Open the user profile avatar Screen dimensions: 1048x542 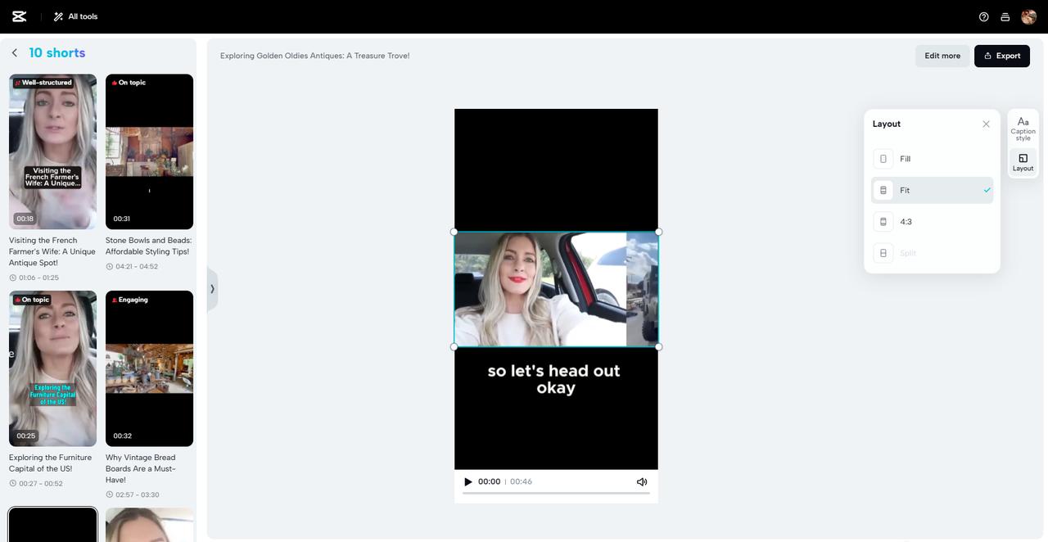(x=1029, y=16)
